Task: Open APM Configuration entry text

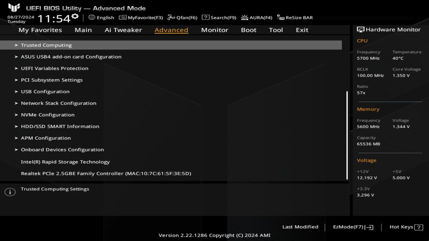Action: (x=46, y=138)
